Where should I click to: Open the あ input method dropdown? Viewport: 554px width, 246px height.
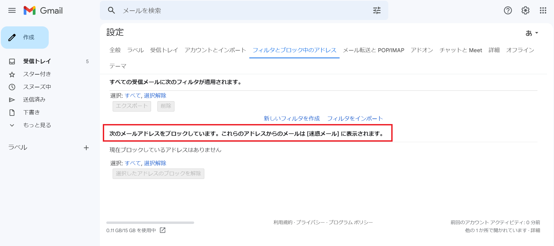[x=532, y=33]
